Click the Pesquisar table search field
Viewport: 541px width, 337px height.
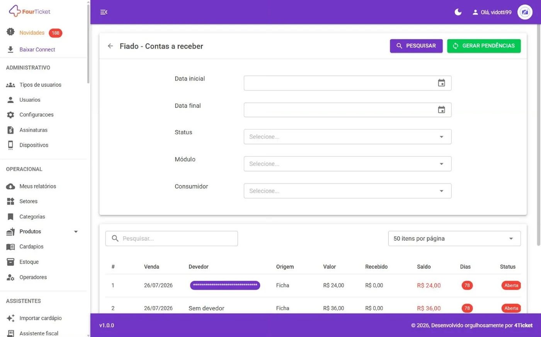tap(172, 239)
